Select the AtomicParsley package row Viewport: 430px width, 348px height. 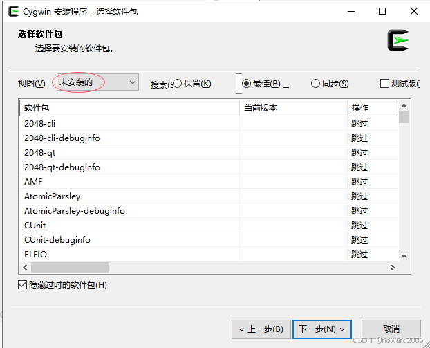click(209, 196)
